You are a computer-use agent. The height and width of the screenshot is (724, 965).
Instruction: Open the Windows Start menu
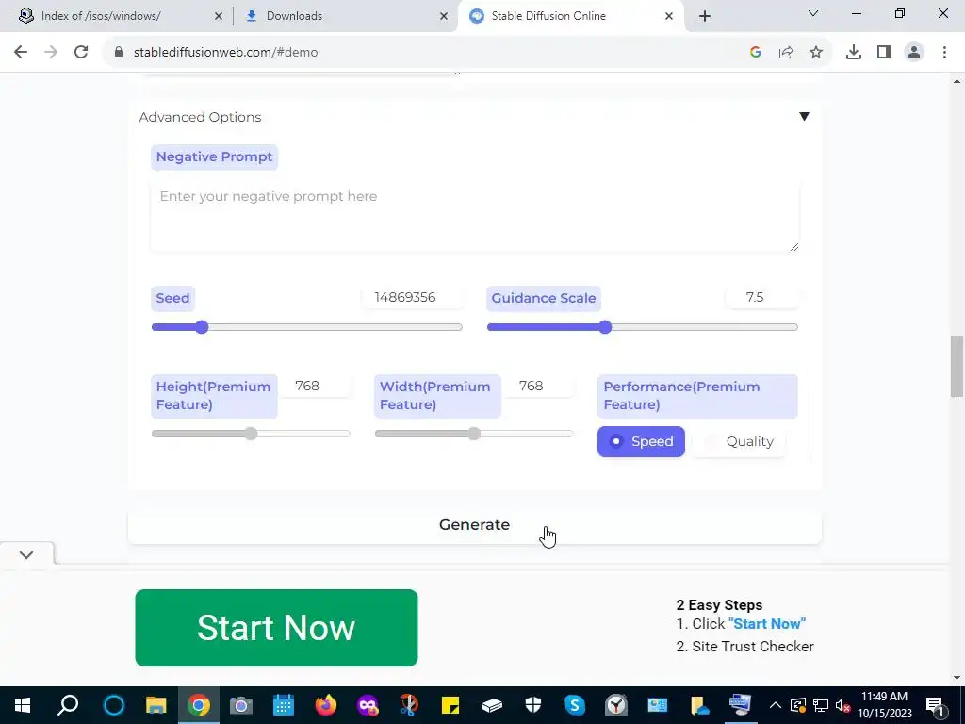point(23,705)
